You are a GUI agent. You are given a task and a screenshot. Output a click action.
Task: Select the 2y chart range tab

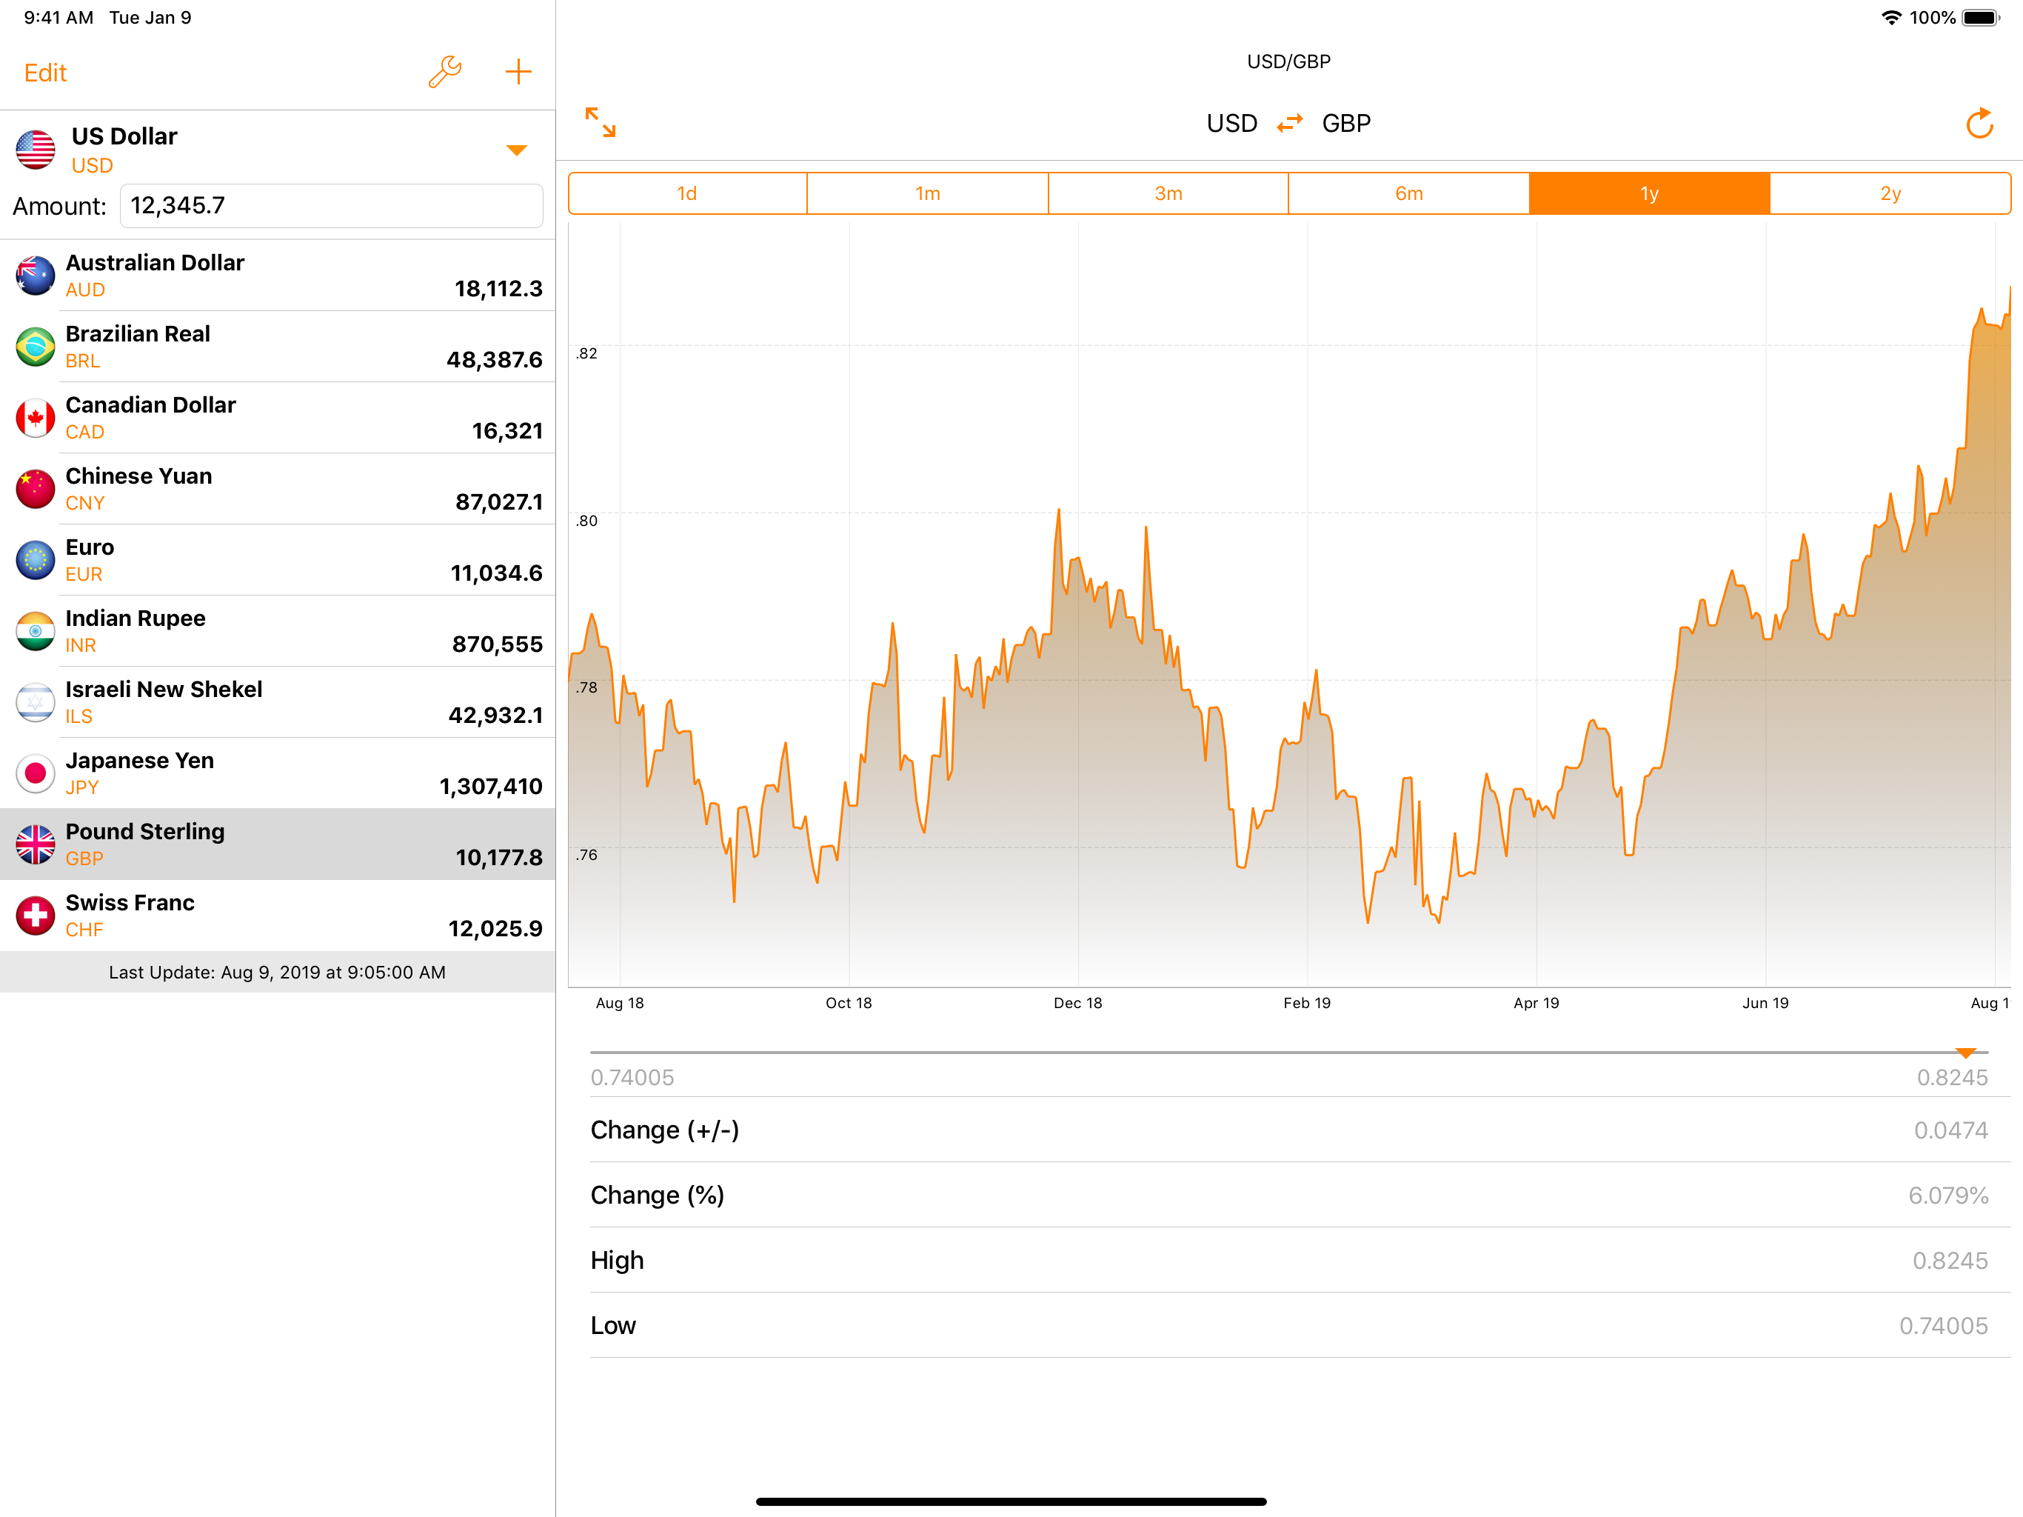1890,193
